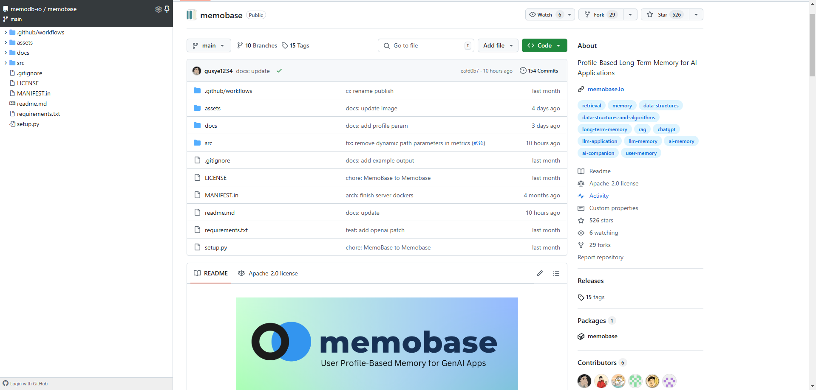Click first contributor avatar

tap(584, 381)
